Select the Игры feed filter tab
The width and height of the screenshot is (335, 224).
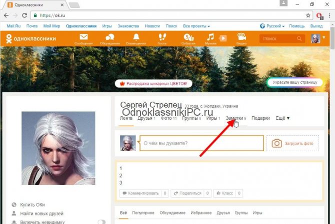click(257, 213)
